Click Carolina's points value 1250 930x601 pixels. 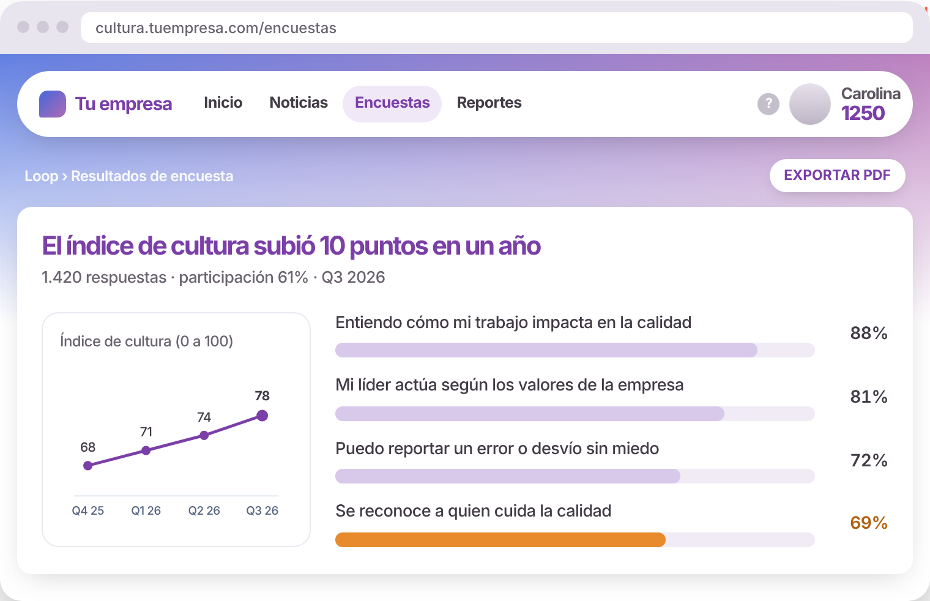point(863,113)
